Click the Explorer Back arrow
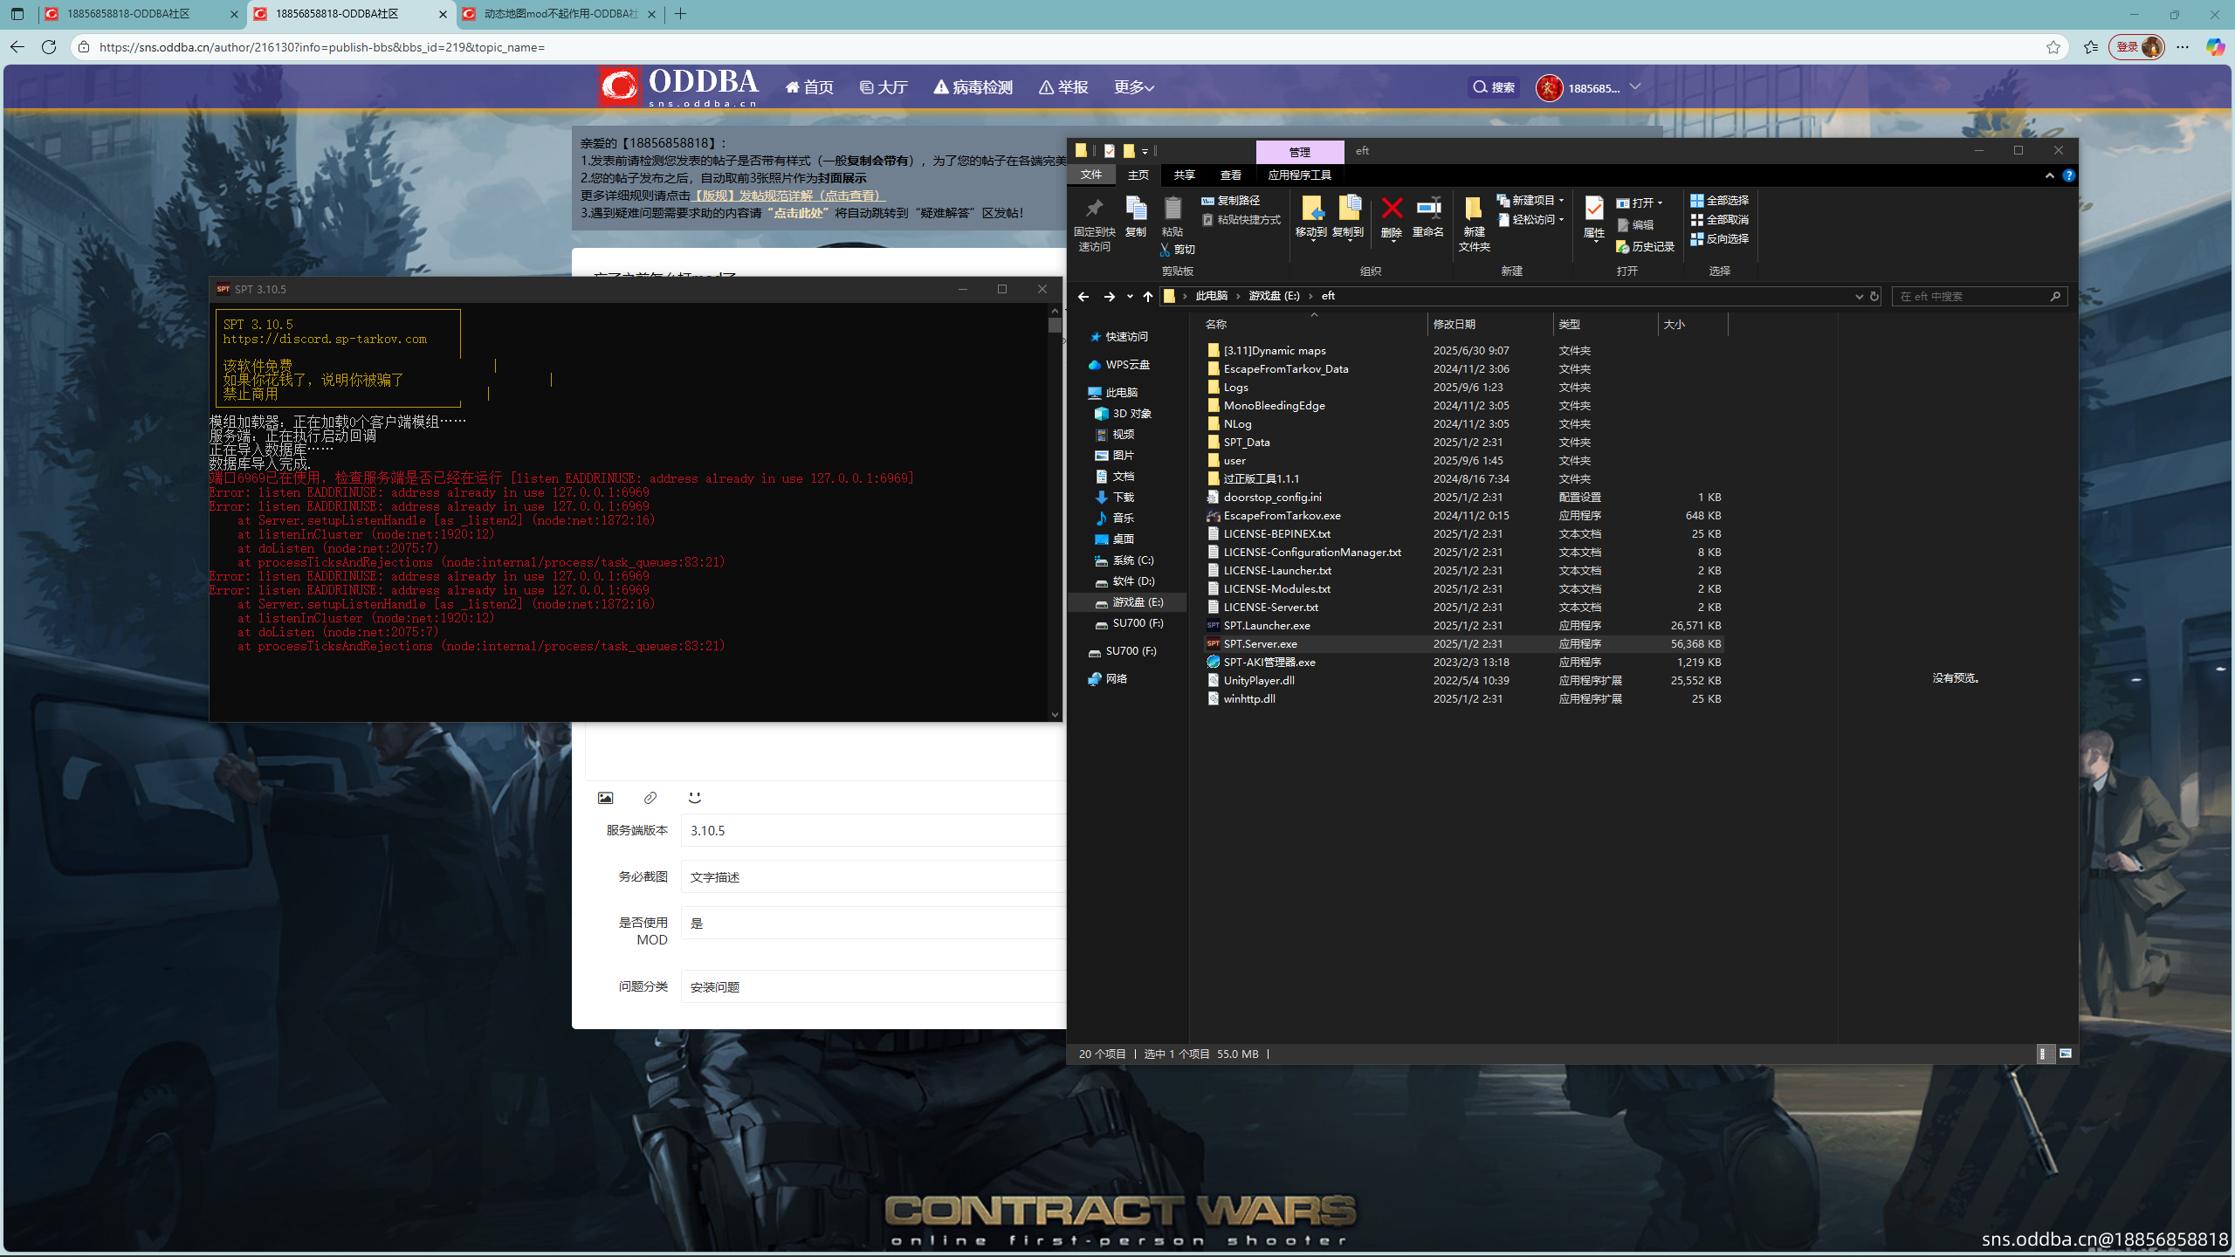Image resolution: width=2235 pixels, height=1257 pixels. [1083, 297]
